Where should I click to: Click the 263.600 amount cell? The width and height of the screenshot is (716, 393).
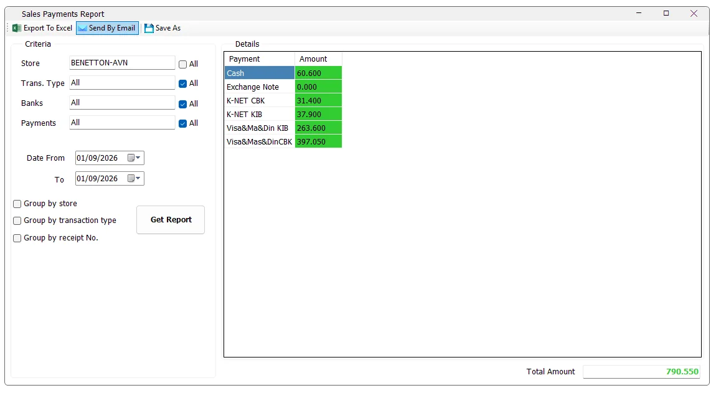pos(318,128)
